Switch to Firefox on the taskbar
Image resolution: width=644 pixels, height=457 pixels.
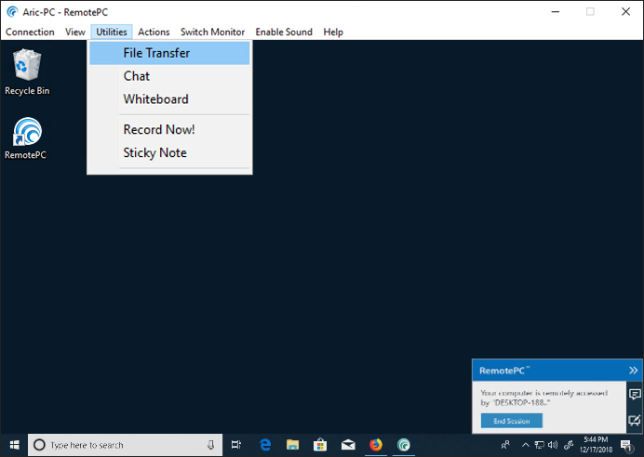[375, 445]
